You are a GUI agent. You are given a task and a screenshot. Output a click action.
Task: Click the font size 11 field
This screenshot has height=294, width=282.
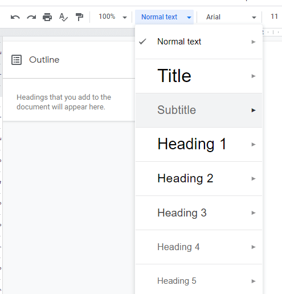point(274,17)
